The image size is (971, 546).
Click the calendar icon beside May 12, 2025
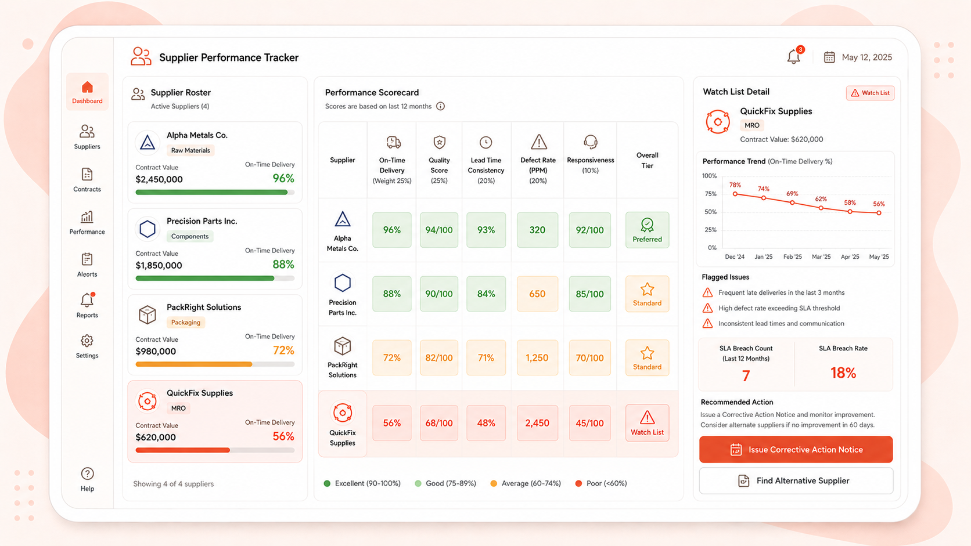(x=829, y=57)
